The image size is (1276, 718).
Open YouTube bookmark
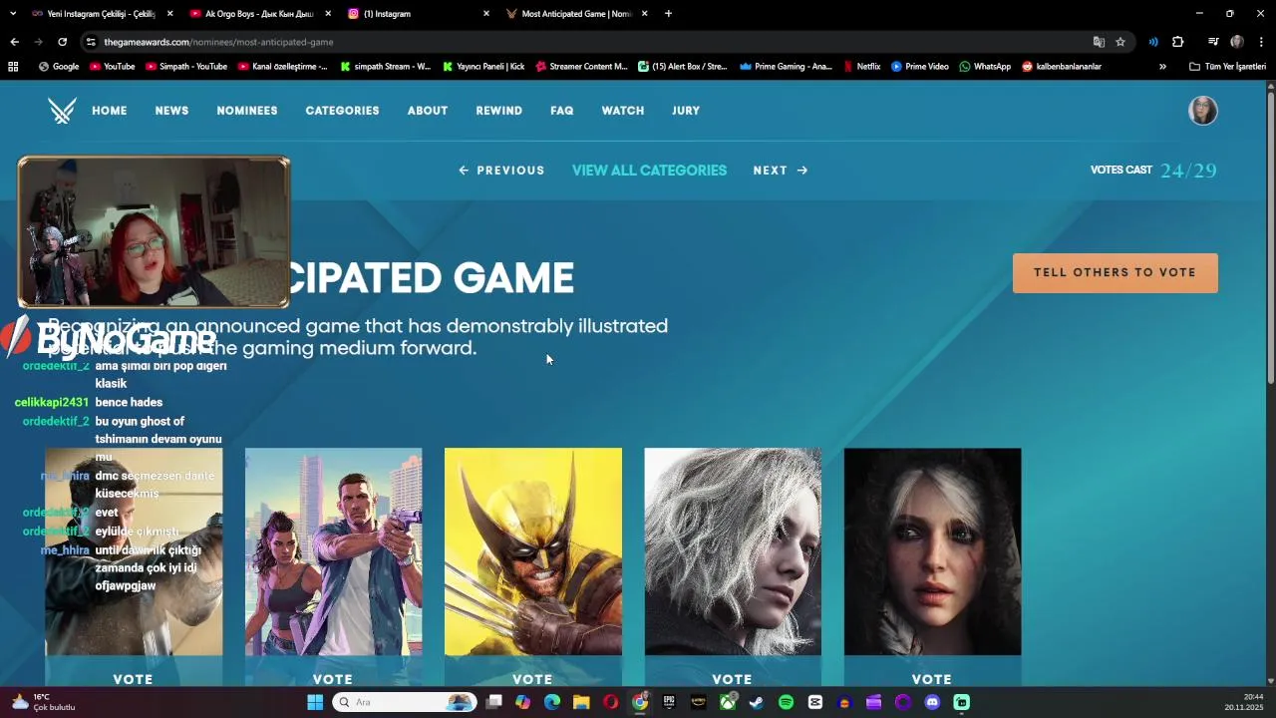tap(112, 67)
